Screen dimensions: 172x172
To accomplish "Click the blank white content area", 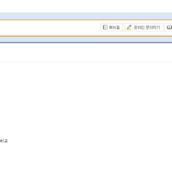I will coord(86,100).
